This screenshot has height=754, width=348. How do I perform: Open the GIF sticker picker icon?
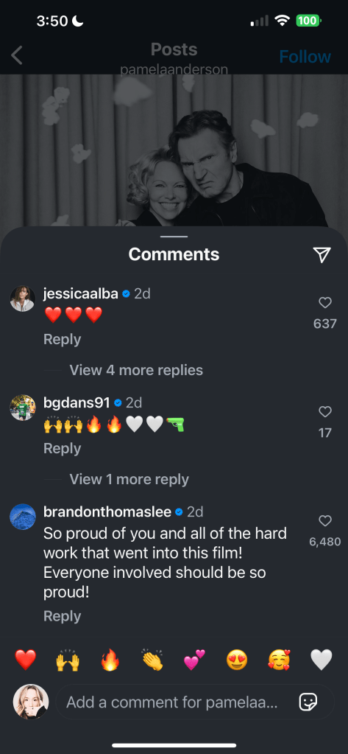[308, 702]
